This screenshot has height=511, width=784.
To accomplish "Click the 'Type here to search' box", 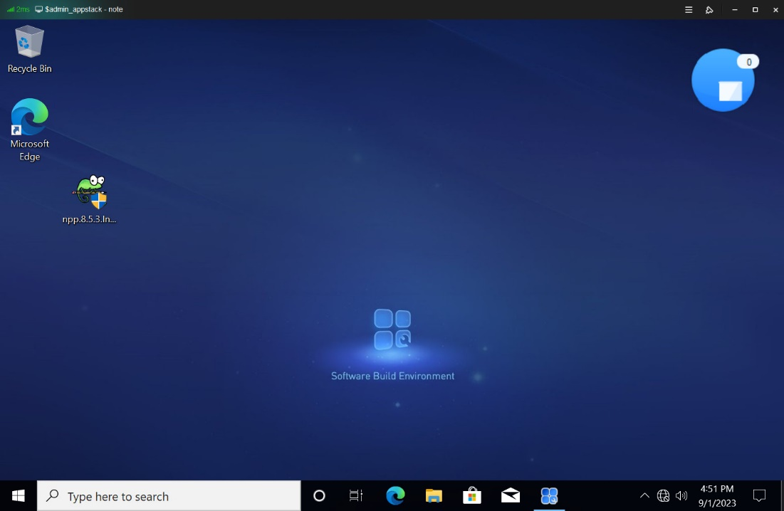I will pos(169,496).
